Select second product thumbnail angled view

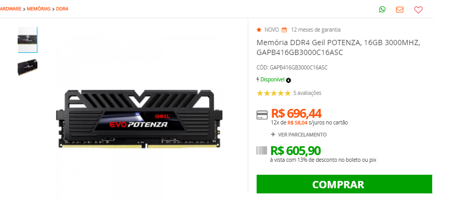[x=28, y=67]
